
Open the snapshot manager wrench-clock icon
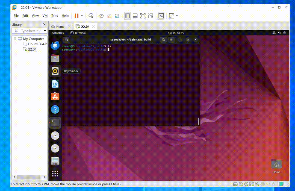tap(117, 16)
